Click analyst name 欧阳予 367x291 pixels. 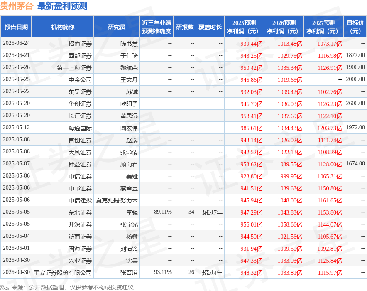pyautogui.click(x=129, y=104)
